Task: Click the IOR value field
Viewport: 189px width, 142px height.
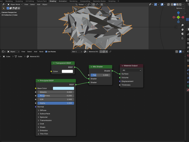Action: click(x=56, y=99)
